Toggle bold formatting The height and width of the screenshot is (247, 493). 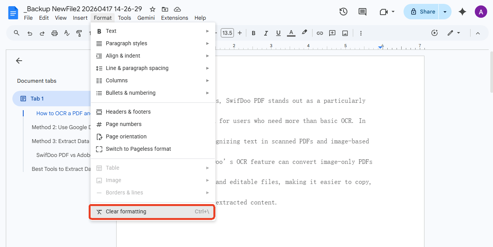click(x=254, y=33)
